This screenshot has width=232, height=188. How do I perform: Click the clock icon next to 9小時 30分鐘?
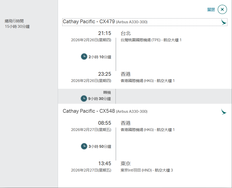click(84, 98)
